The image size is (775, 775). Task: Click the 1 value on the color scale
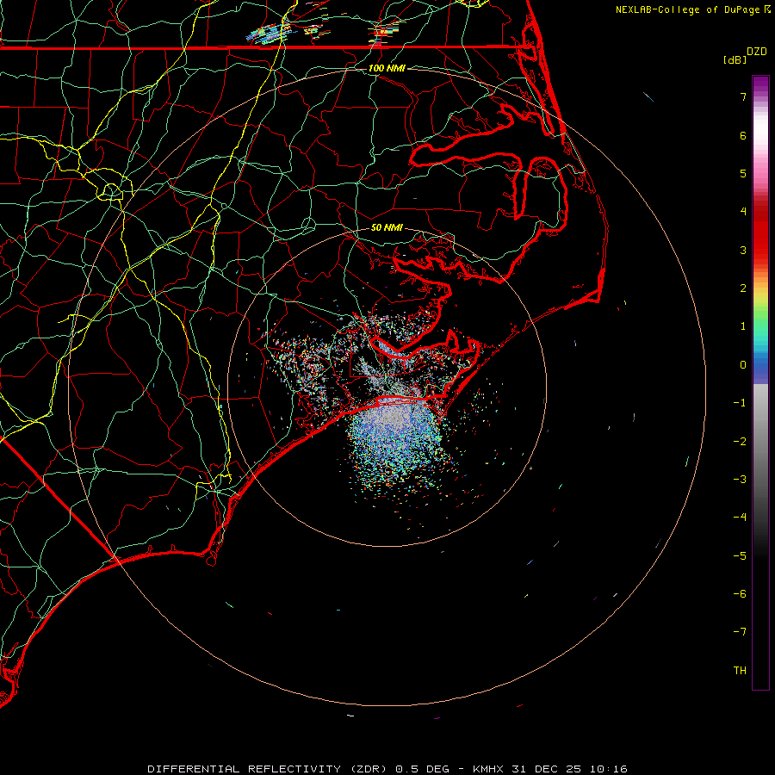[x=743, y=326]
